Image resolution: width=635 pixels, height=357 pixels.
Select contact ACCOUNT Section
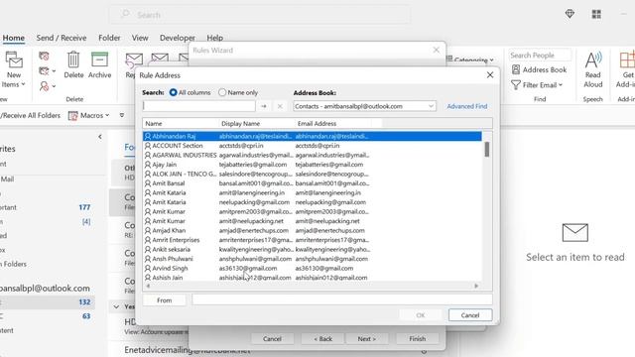(x=313, y=146)
